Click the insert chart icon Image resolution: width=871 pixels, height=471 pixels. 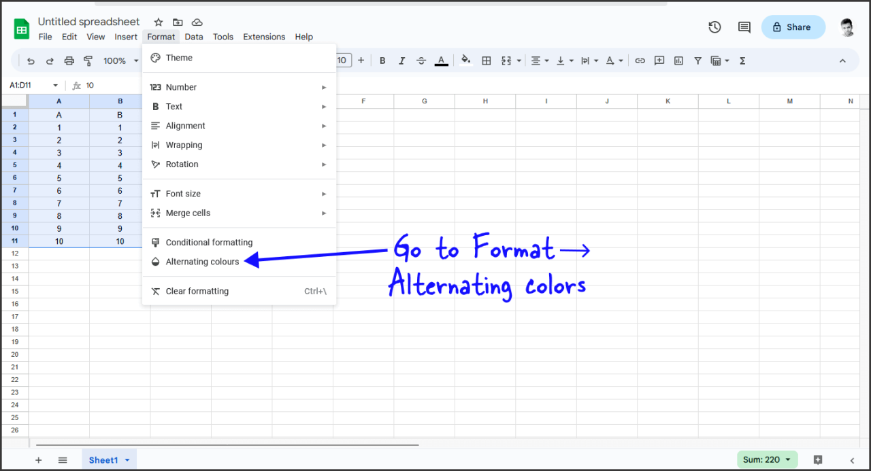pos(678,61)
